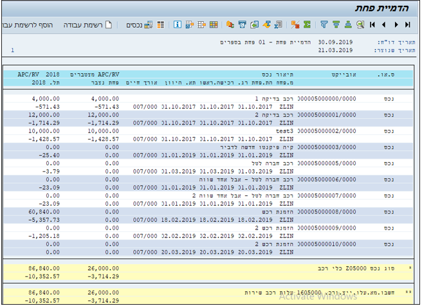The image size is (422, 306).
Task: Click the asset class Z05000 subtotal label
Action: pos(356,268)
